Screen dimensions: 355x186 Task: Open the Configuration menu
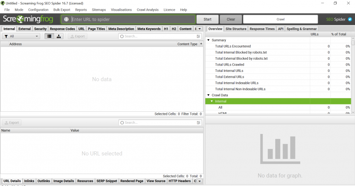pyautogui.click(x=38, y=10)
